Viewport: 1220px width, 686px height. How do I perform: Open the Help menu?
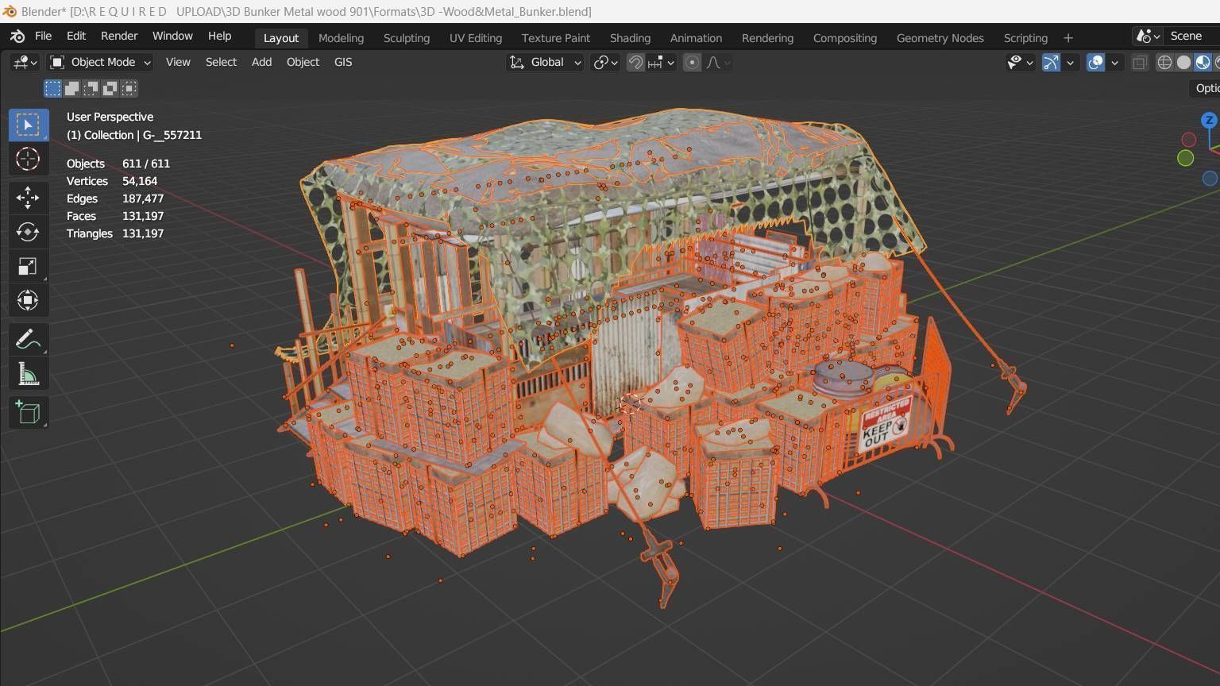click(219, 36)
